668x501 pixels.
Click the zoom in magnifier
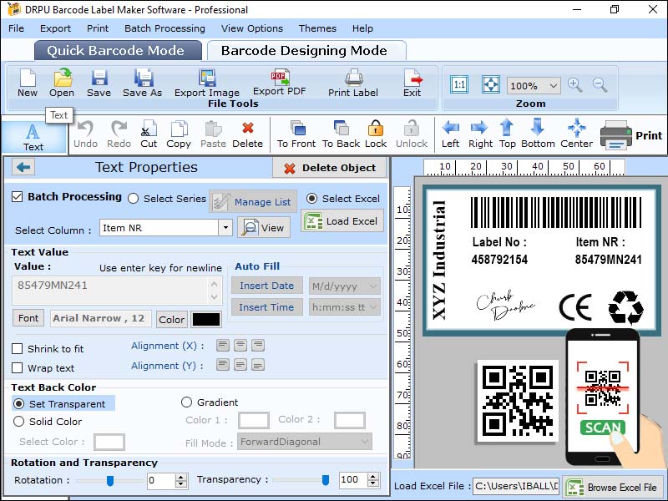click(574, 85)
